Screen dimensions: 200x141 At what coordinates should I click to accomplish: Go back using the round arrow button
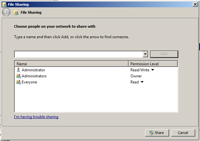6,12
